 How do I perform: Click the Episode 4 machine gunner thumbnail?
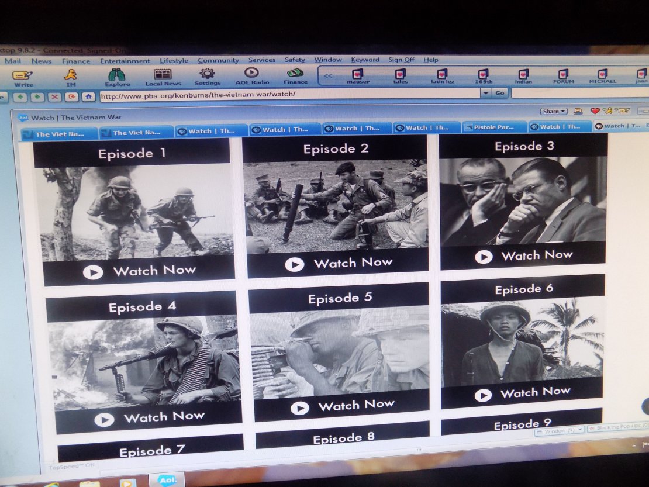click(x=144, y=363)
